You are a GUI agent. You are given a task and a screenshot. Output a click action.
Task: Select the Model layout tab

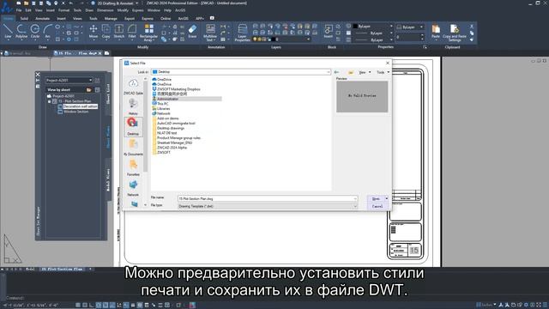click(x=31, y=269)
